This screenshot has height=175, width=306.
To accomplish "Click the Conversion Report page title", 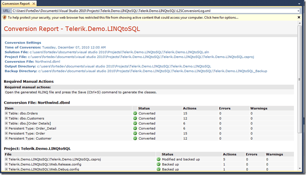I will click(x=72, y=29).
